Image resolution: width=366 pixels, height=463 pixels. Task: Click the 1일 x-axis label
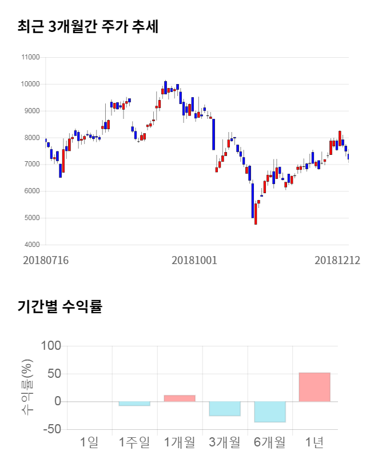[89, 442]
